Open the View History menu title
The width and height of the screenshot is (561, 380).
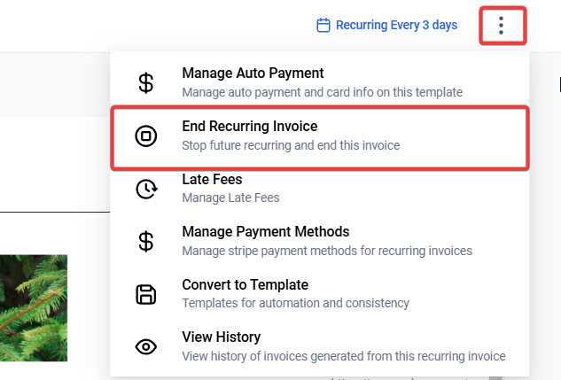221,337
